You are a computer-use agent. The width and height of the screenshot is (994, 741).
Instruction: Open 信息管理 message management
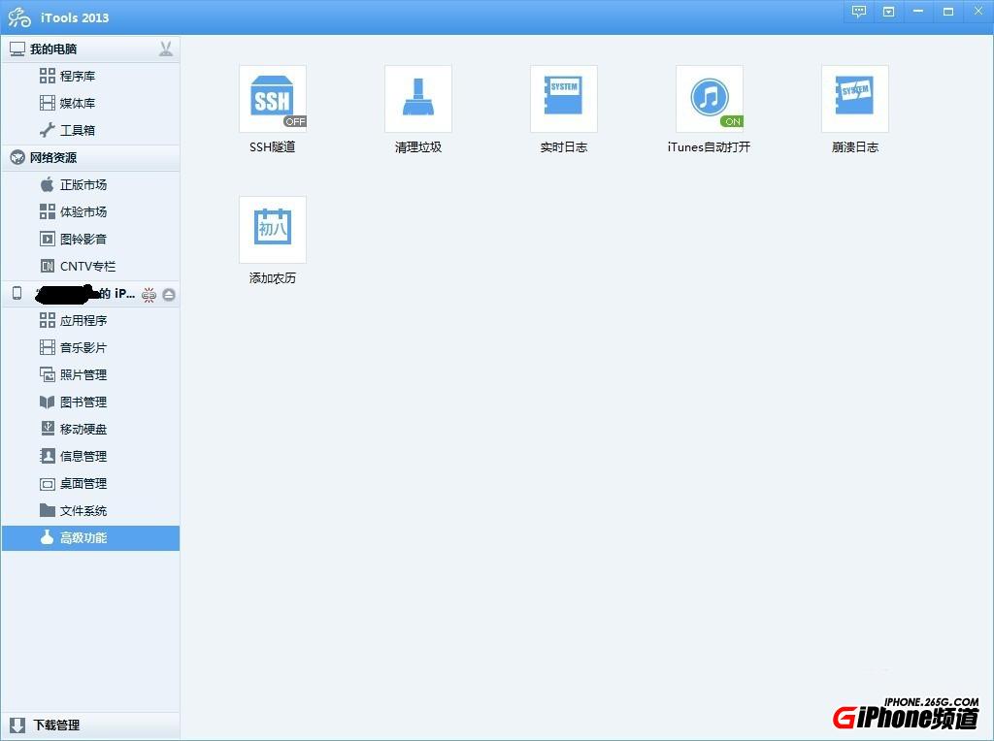83,456
